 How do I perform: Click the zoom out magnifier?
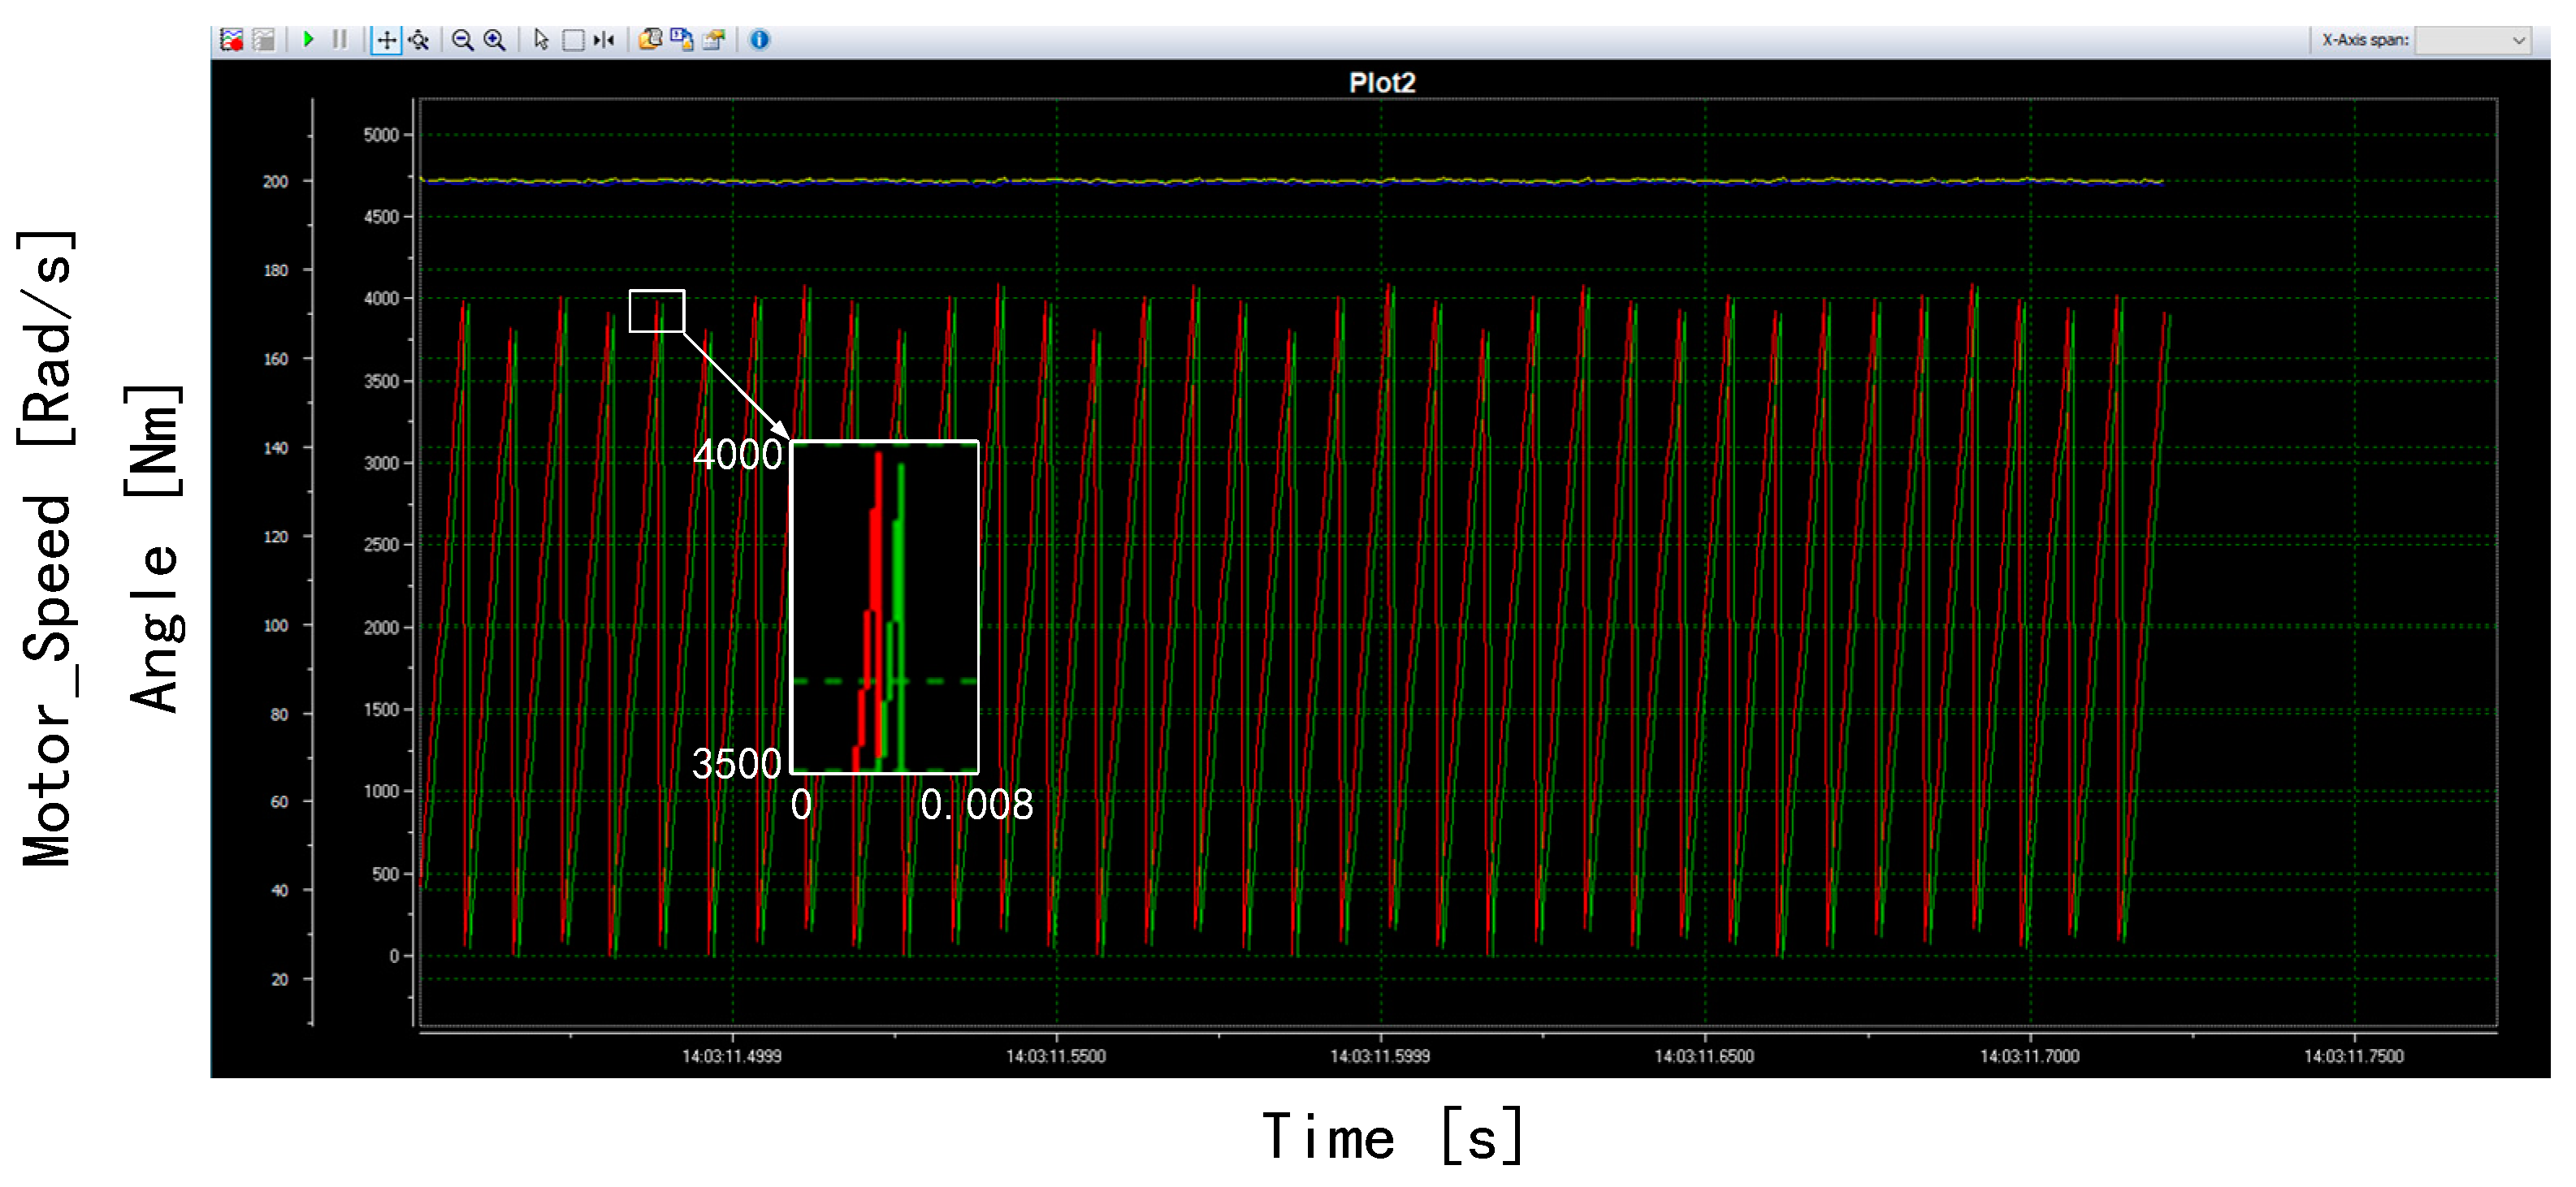(x=462, y=40)
